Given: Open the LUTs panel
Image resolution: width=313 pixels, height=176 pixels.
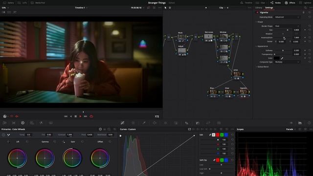Looking at the screenshot, I should pyautogui.click(x=22, y=3).
